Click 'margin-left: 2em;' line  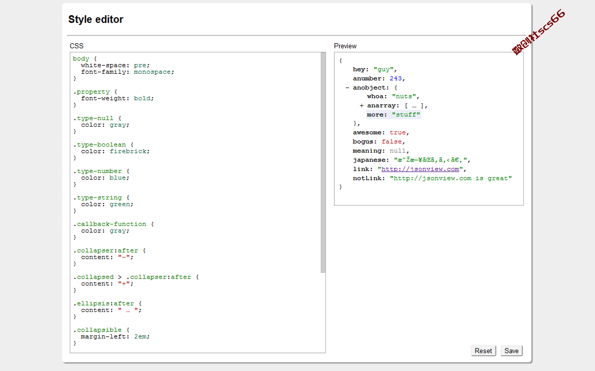point(115,337)
